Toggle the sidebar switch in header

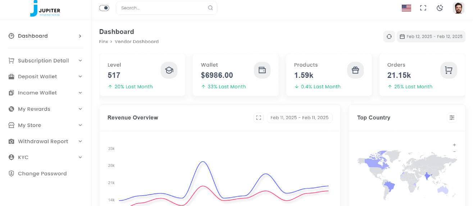coord(104,8)
